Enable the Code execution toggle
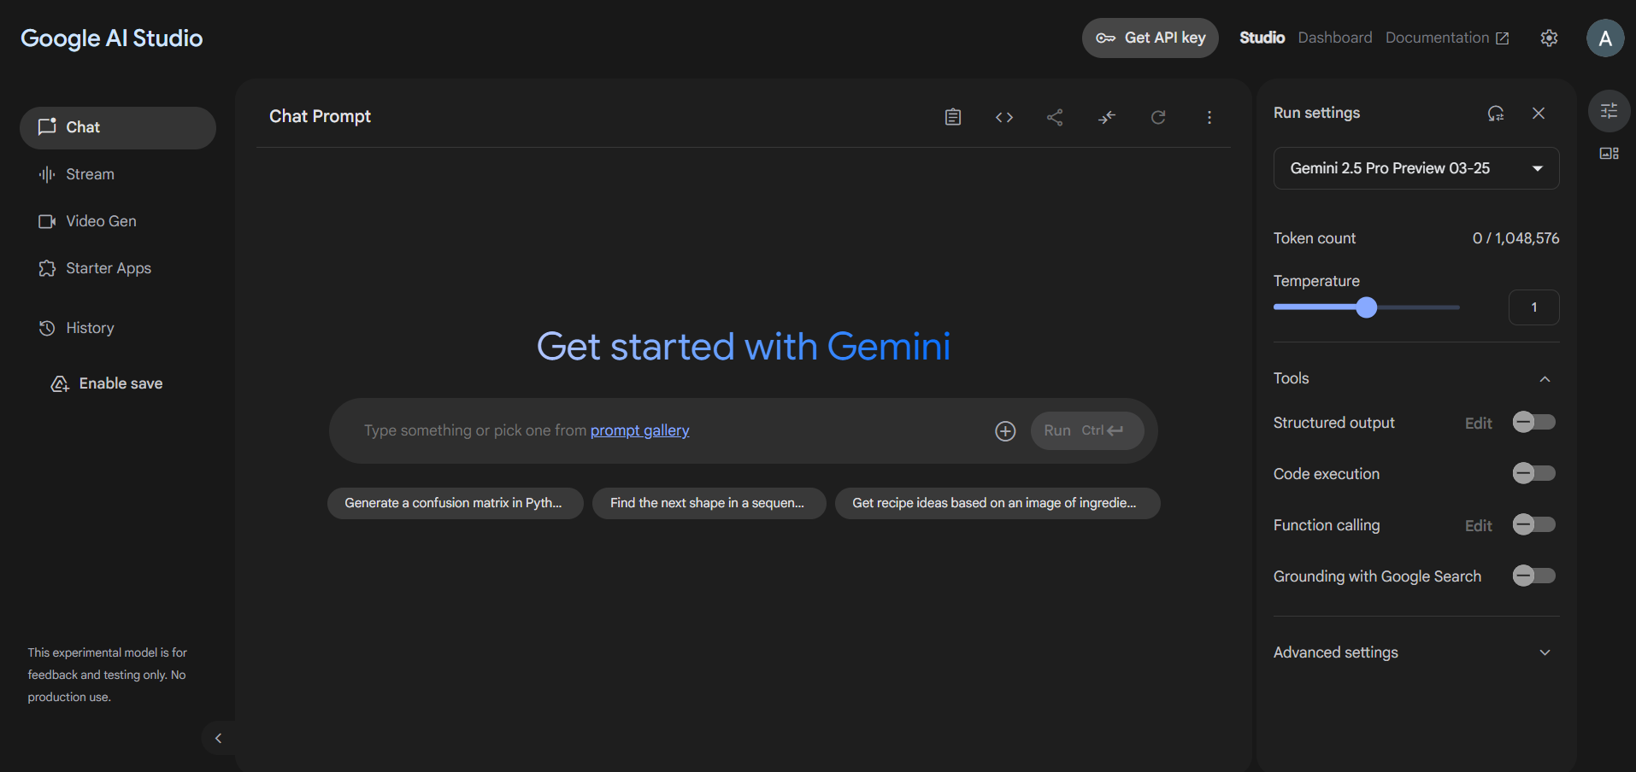 click(x=1533, y=474)
